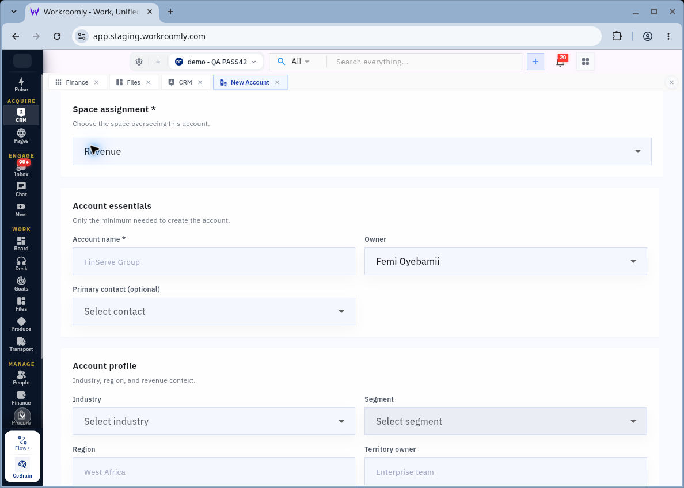Close the Finance tab
This screenshot has height=488, width=684.
coord(96,82)
